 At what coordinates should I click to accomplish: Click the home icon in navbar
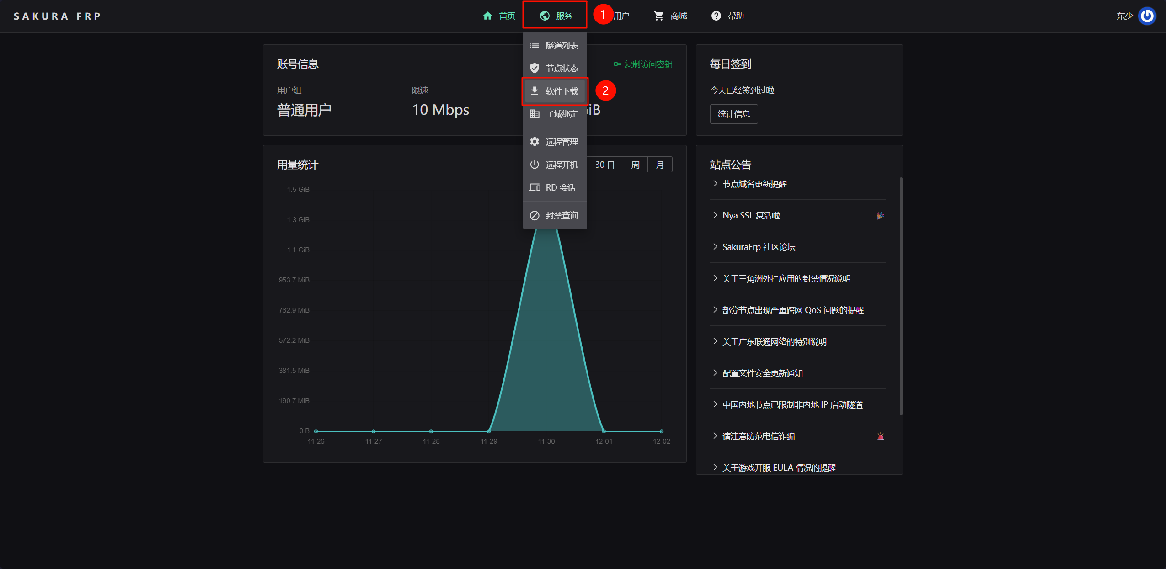pos(487,16)
